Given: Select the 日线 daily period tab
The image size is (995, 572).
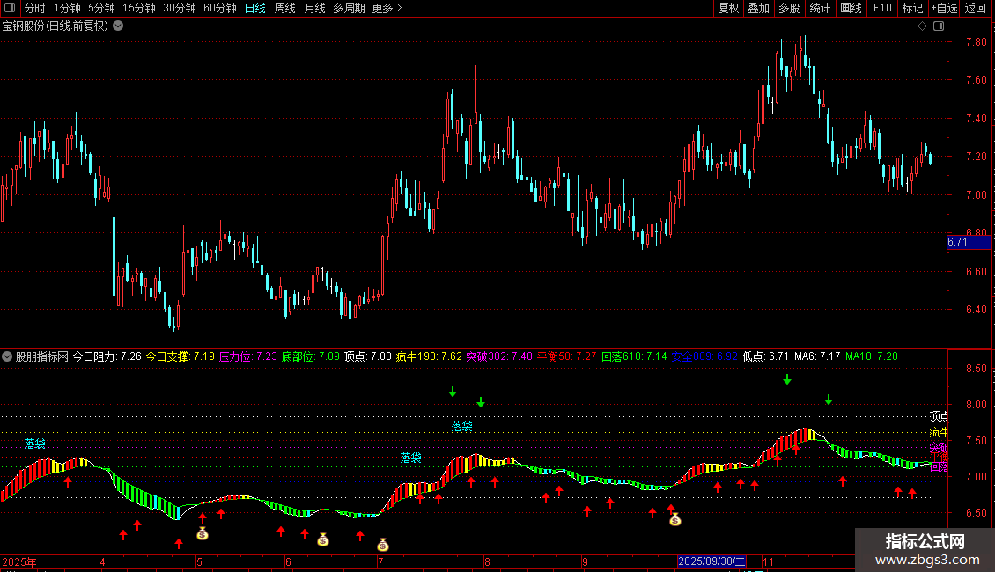Looking at the screenshot, I should [255, 8].
